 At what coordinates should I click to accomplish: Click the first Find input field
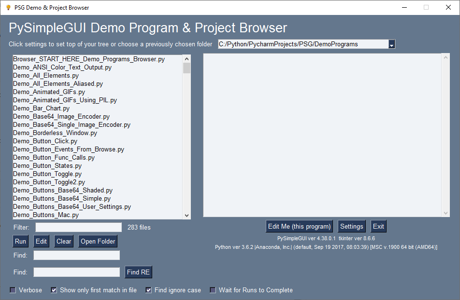76,255
